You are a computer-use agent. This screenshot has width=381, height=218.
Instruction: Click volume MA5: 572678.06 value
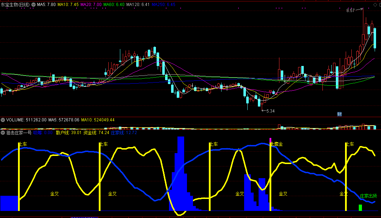[x=64, y=120]
